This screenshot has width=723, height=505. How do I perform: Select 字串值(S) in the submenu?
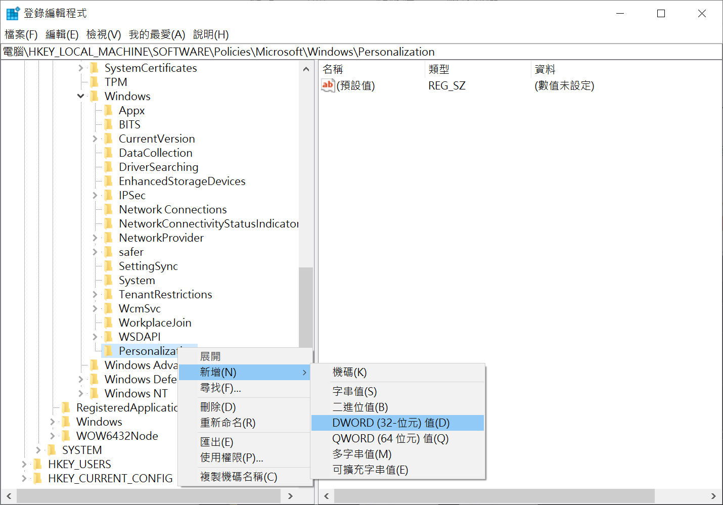[398, 392]
